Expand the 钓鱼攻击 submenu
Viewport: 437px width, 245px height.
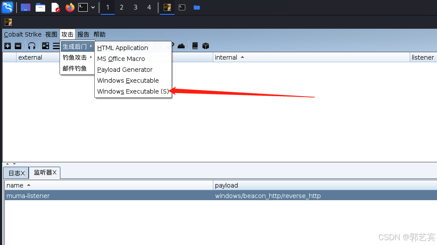77,57
